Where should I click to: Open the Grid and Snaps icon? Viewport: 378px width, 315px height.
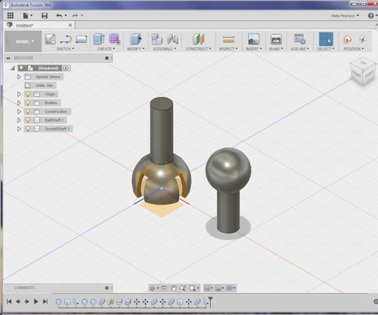[218, 288]
